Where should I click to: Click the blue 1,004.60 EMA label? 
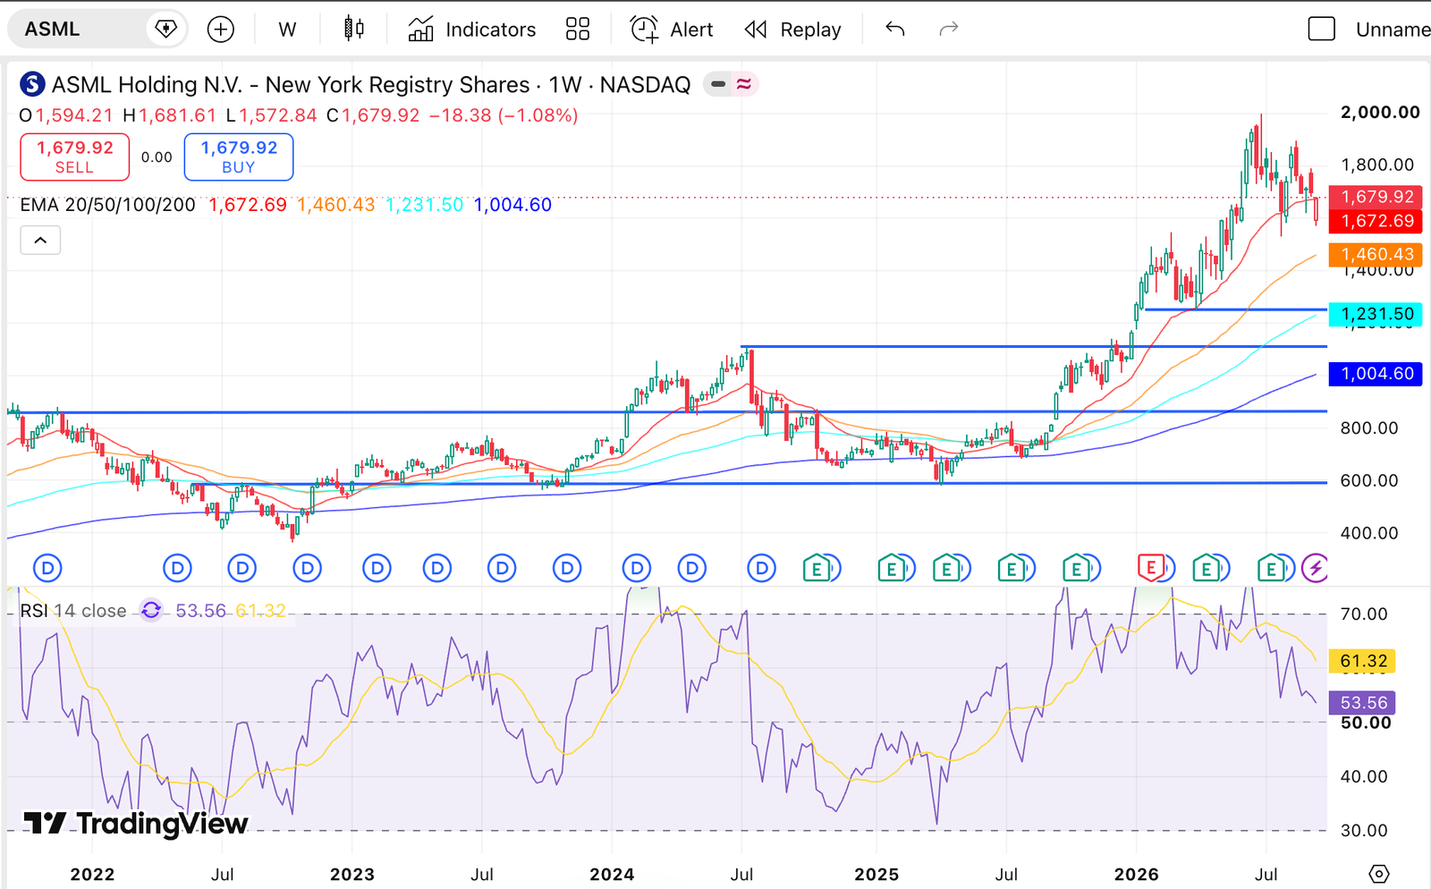1376,374
